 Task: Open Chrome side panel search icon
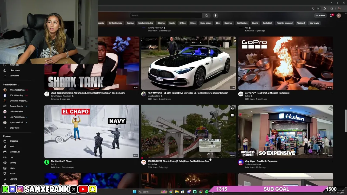(x=332, y=8)
